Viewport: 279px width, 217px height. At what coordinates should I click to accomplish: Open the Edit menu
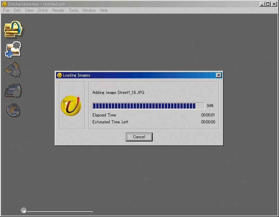pyautogui.click(x=17, y=10)
